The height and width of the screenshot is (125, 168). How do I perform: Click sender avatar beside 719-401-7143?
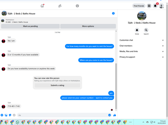coord(3,107)
